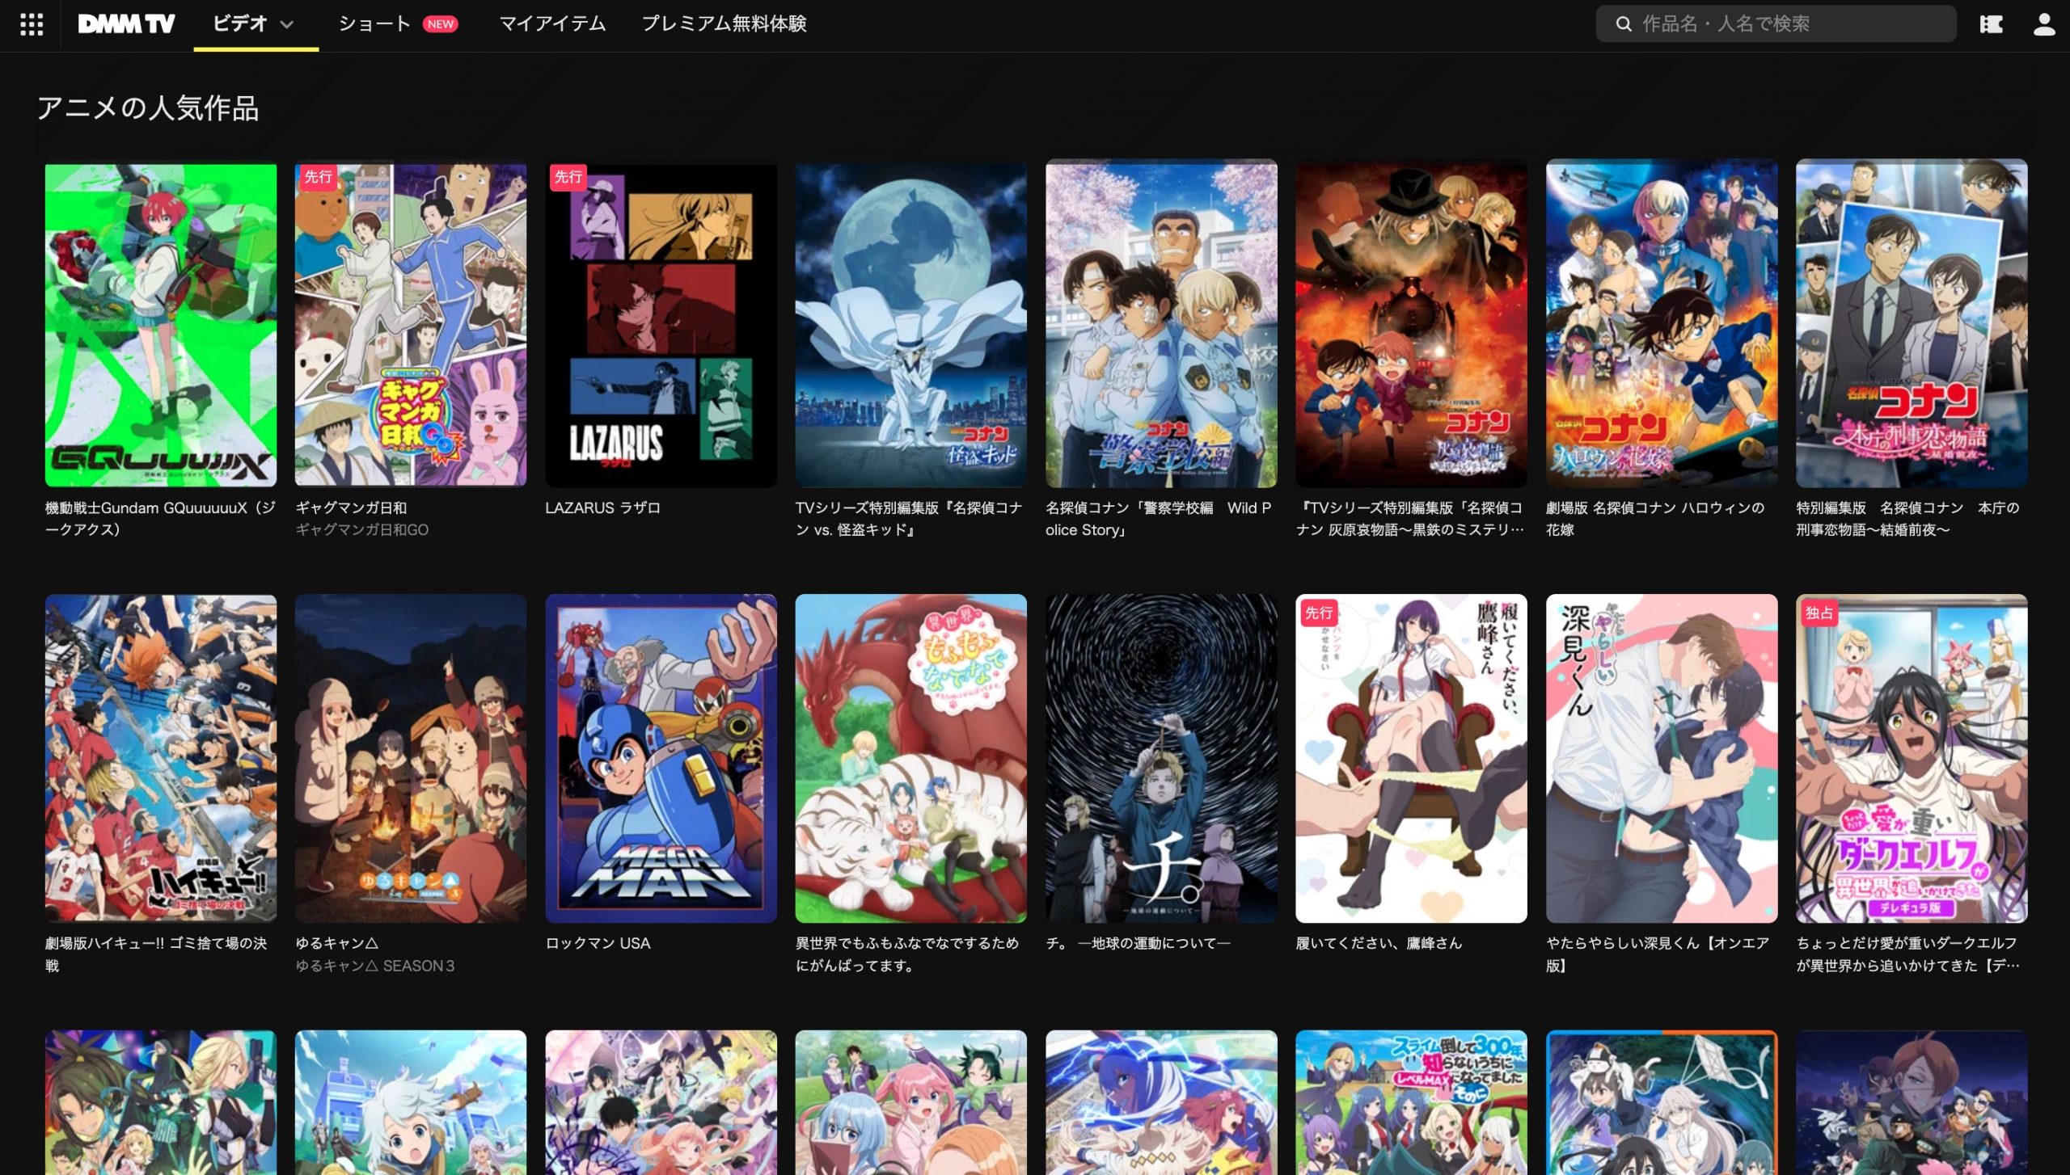The height and width of the screenshot is (1175, 2070).
Task: Click title 異世界でもふもふなでなでするためにがんばってます。
Action: [x=907, y=954]
